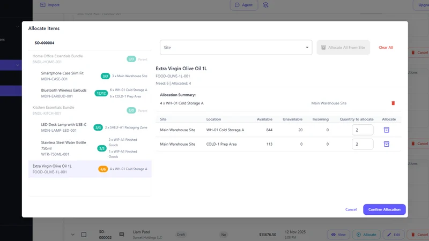This screenshot has height=241, width=429.
Task: Click the Import button in top bar
Action: tap(50, 5)
